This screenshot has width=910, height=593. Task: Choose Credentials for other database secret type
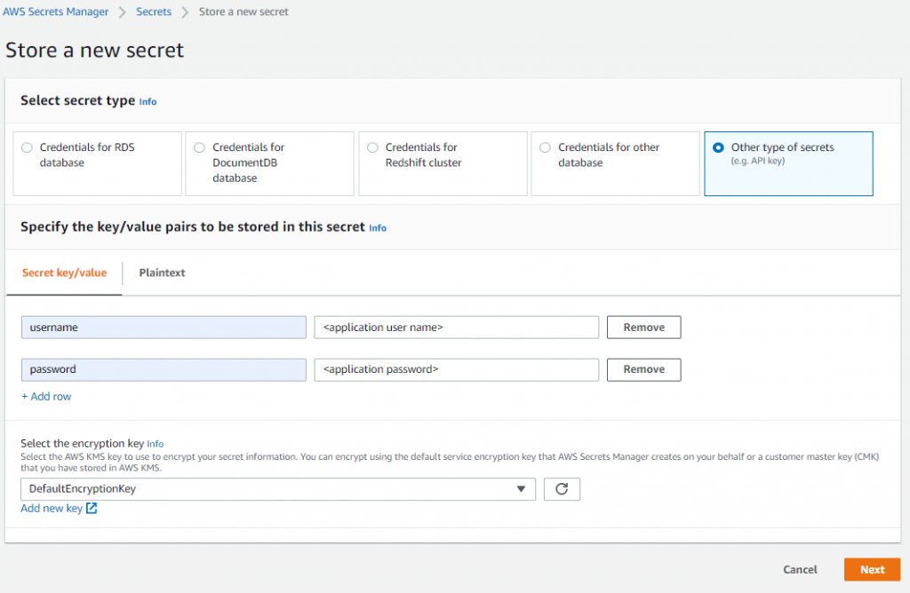click(x=545, y=146)
